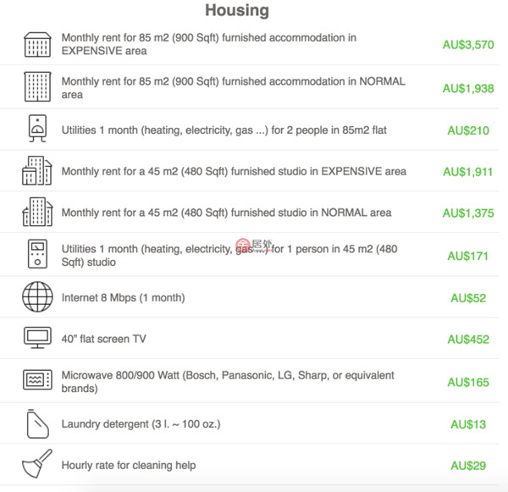Click the globe icon beside Internet 8 Mbps

point(37,297)
